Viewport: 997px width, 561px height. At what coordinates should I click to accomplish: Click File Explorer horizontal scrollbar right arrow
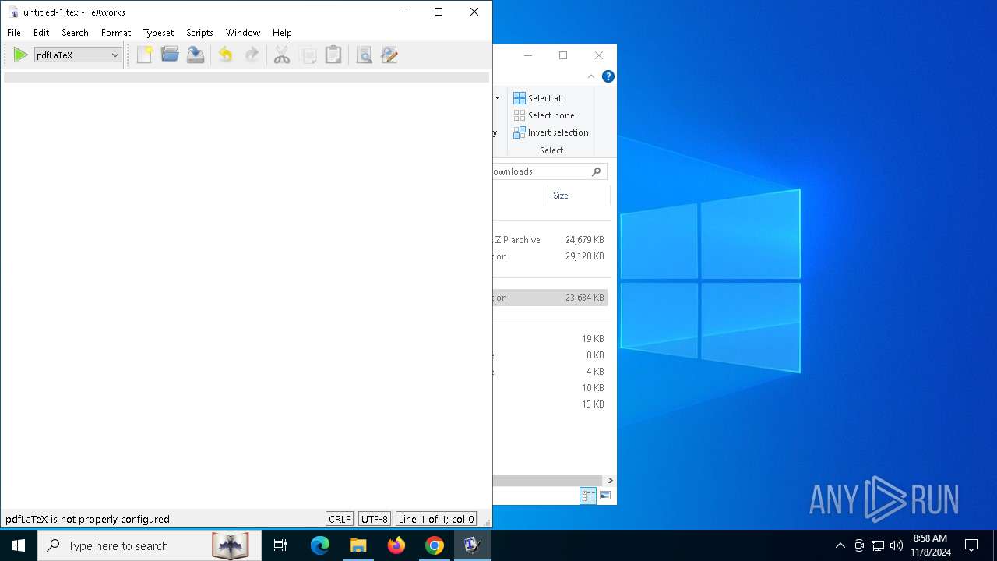(610, 481)
